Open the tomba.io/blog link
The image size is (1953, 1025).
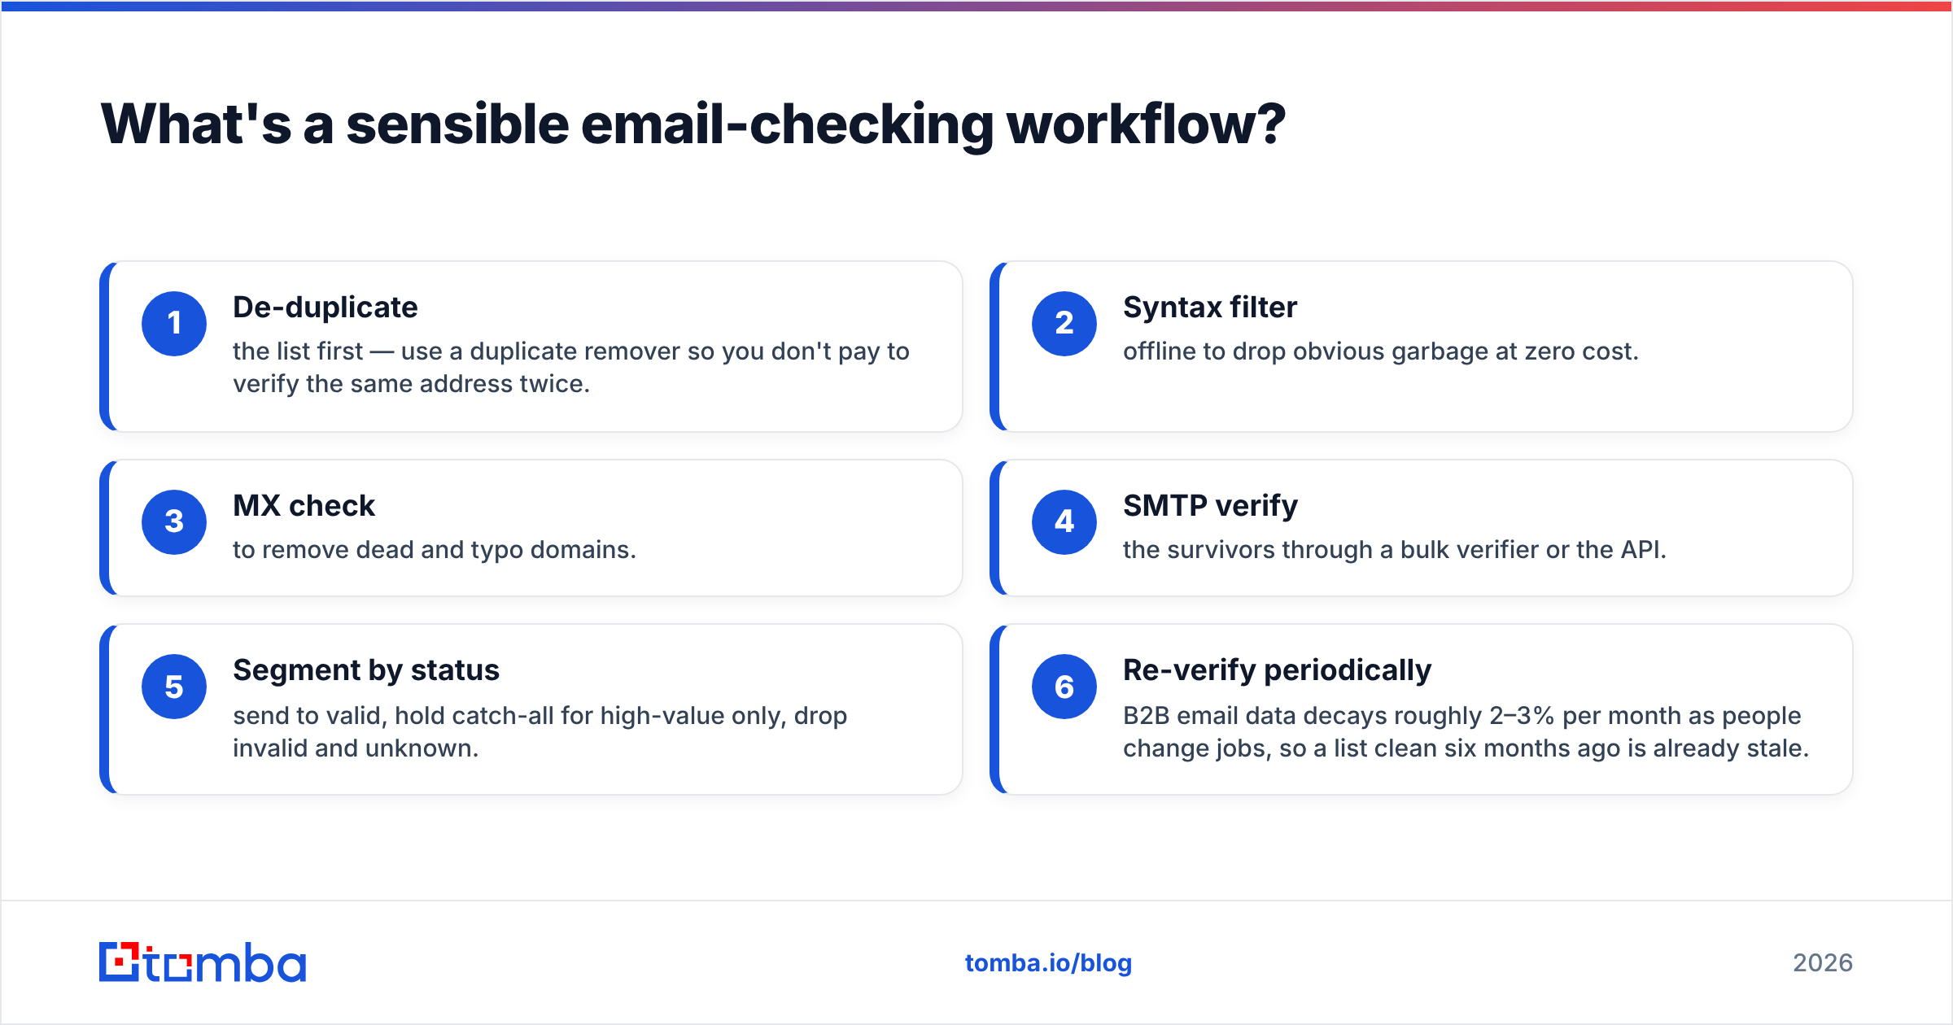pyautogui.click(x=1048, y=963)
